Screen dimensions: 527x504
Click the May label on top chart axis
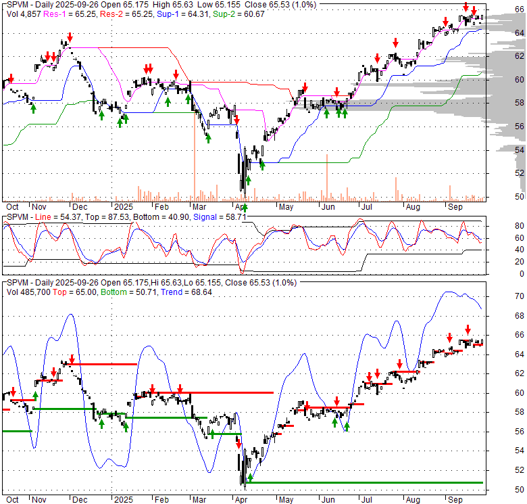pyautogui.click(x=286, y=207)
